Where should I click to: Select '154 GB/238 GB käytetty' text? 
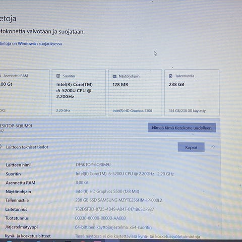point(187,111)
